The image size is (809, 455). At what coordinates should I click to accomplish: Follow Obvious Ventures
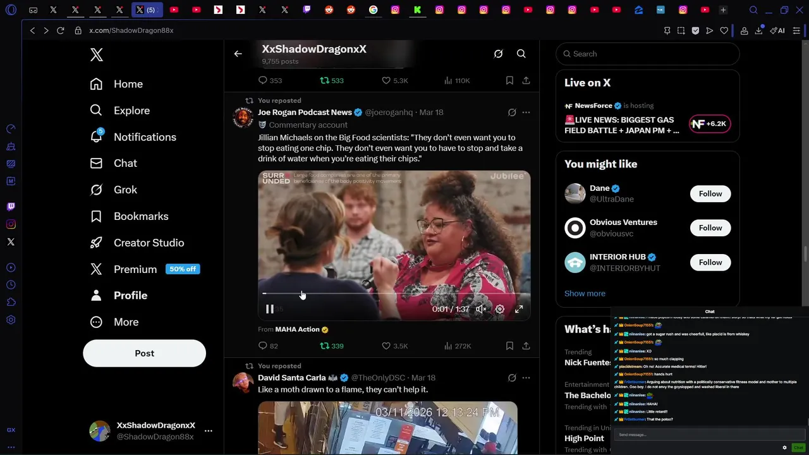(710, 228)
